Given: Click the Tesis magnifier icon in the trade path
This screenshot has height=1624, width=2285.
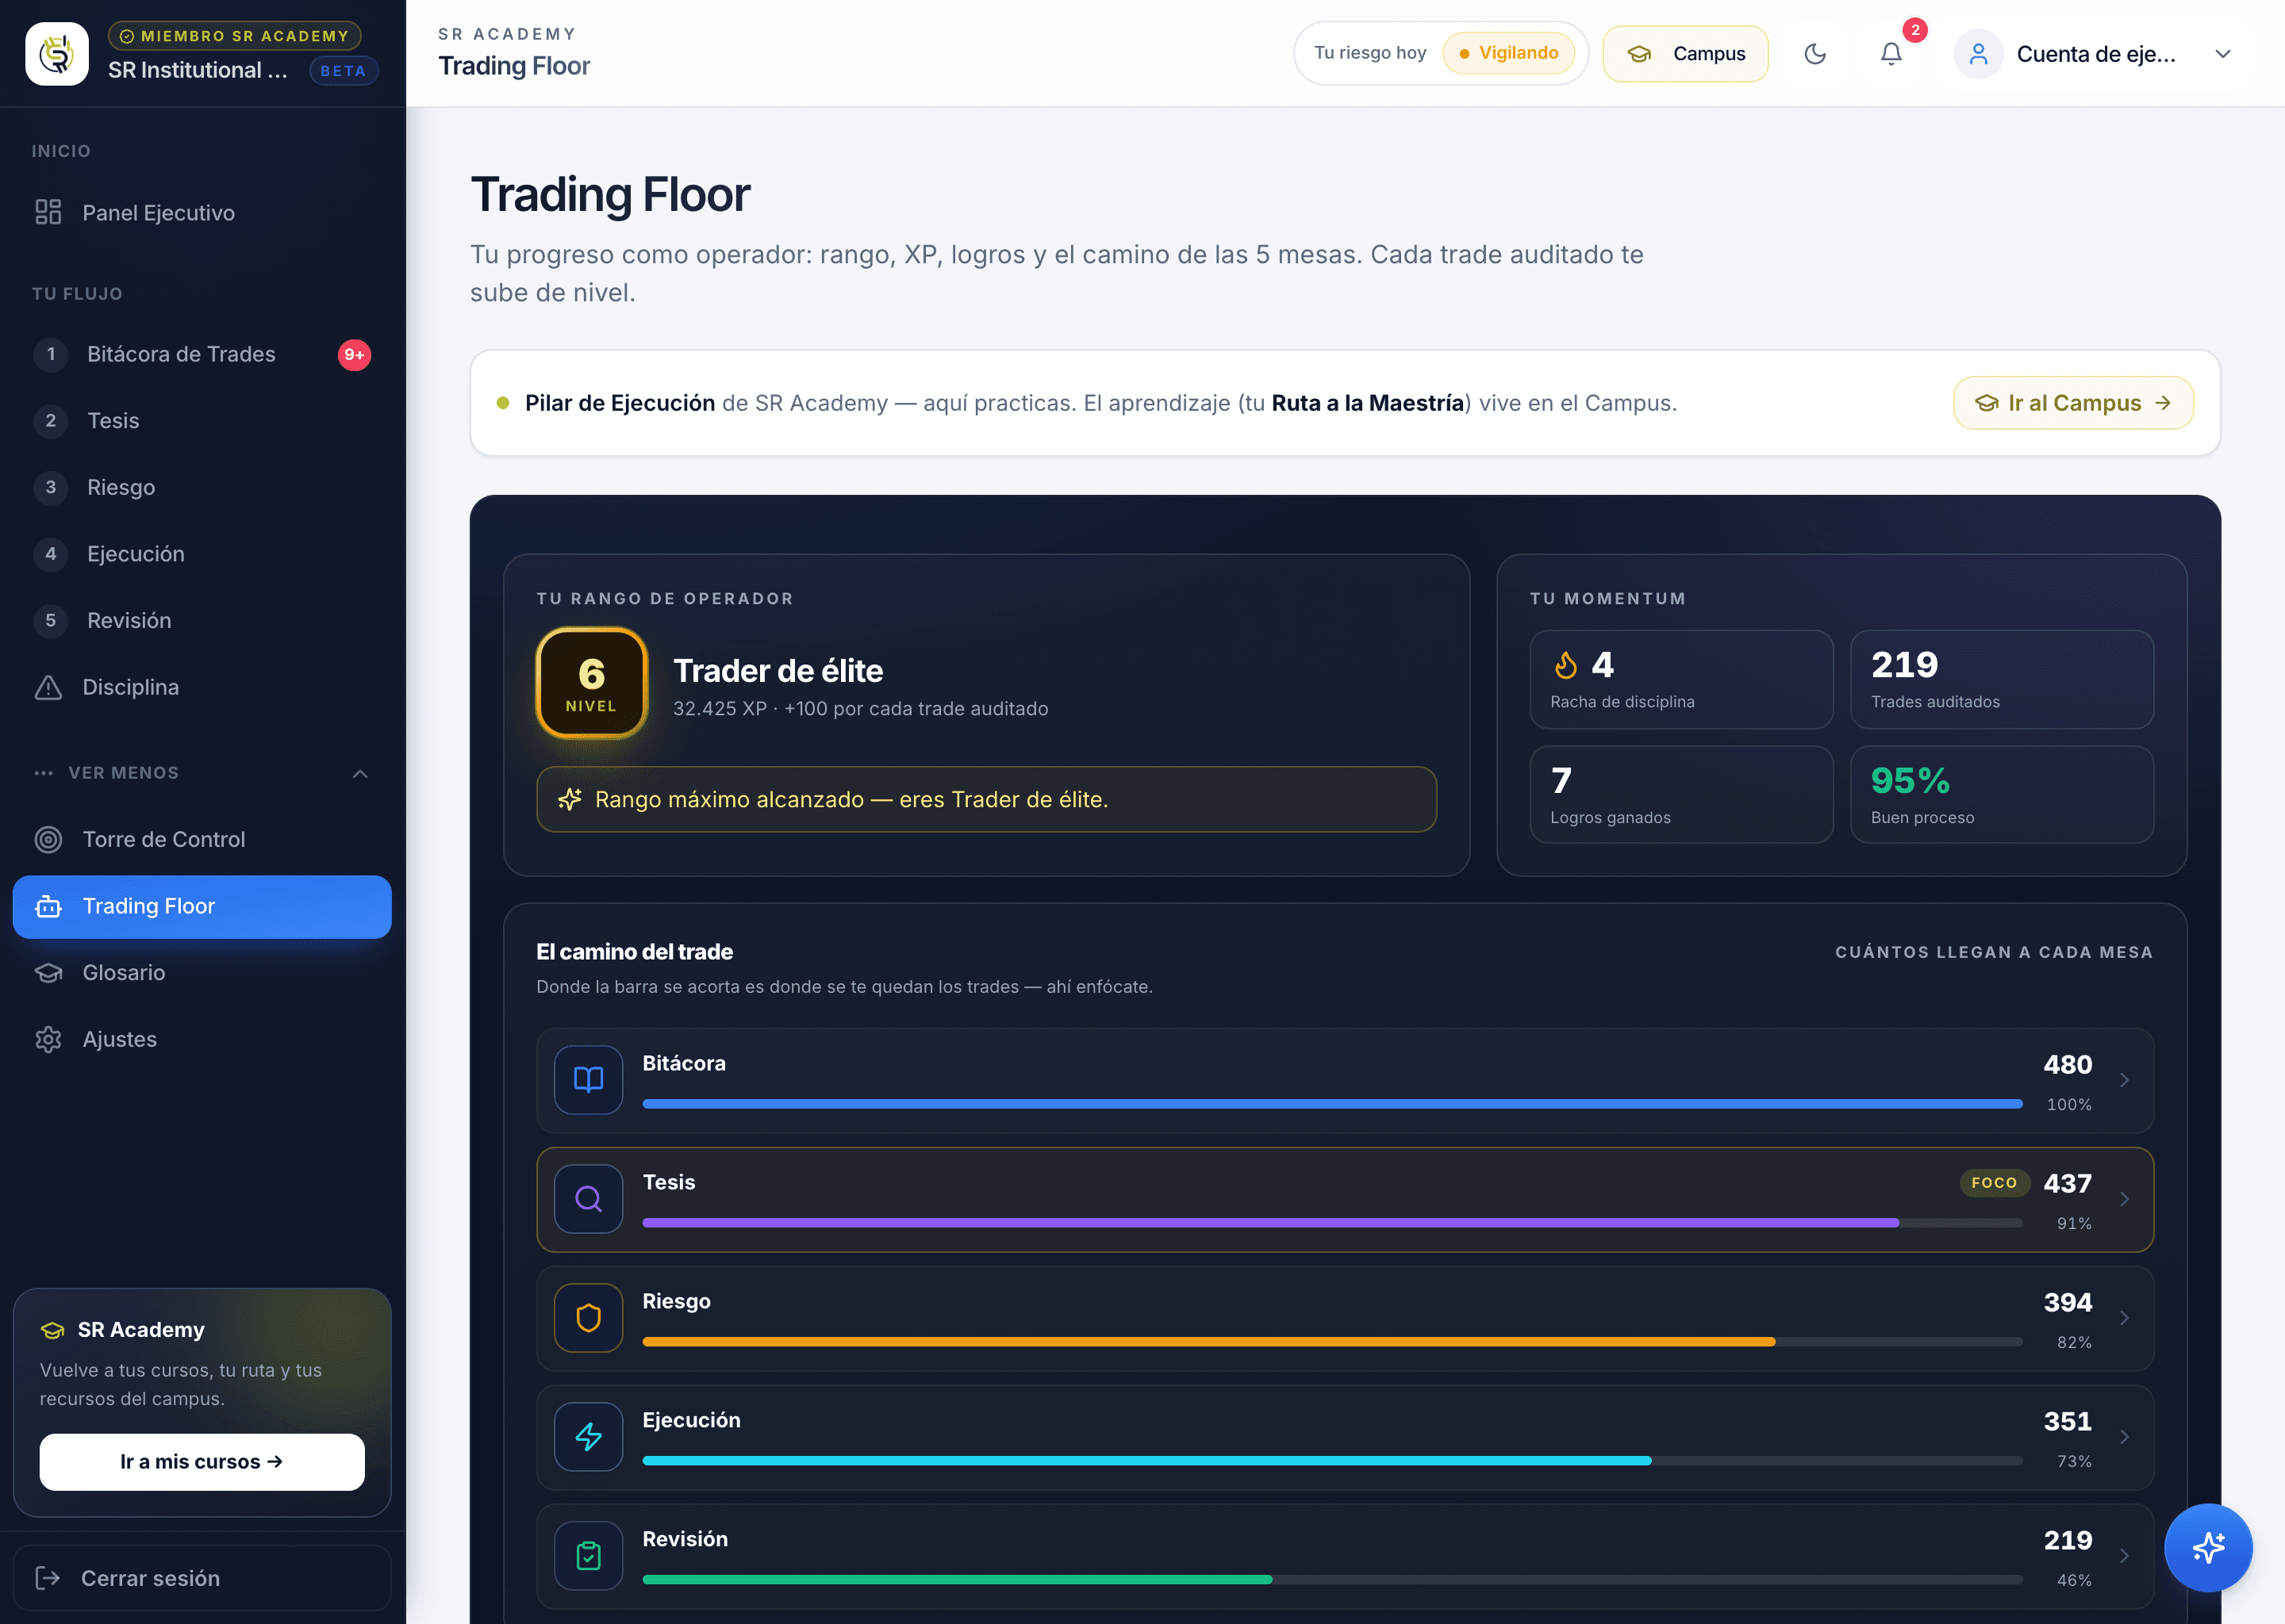Looking at the screenshot, I should pos(588,1199).
